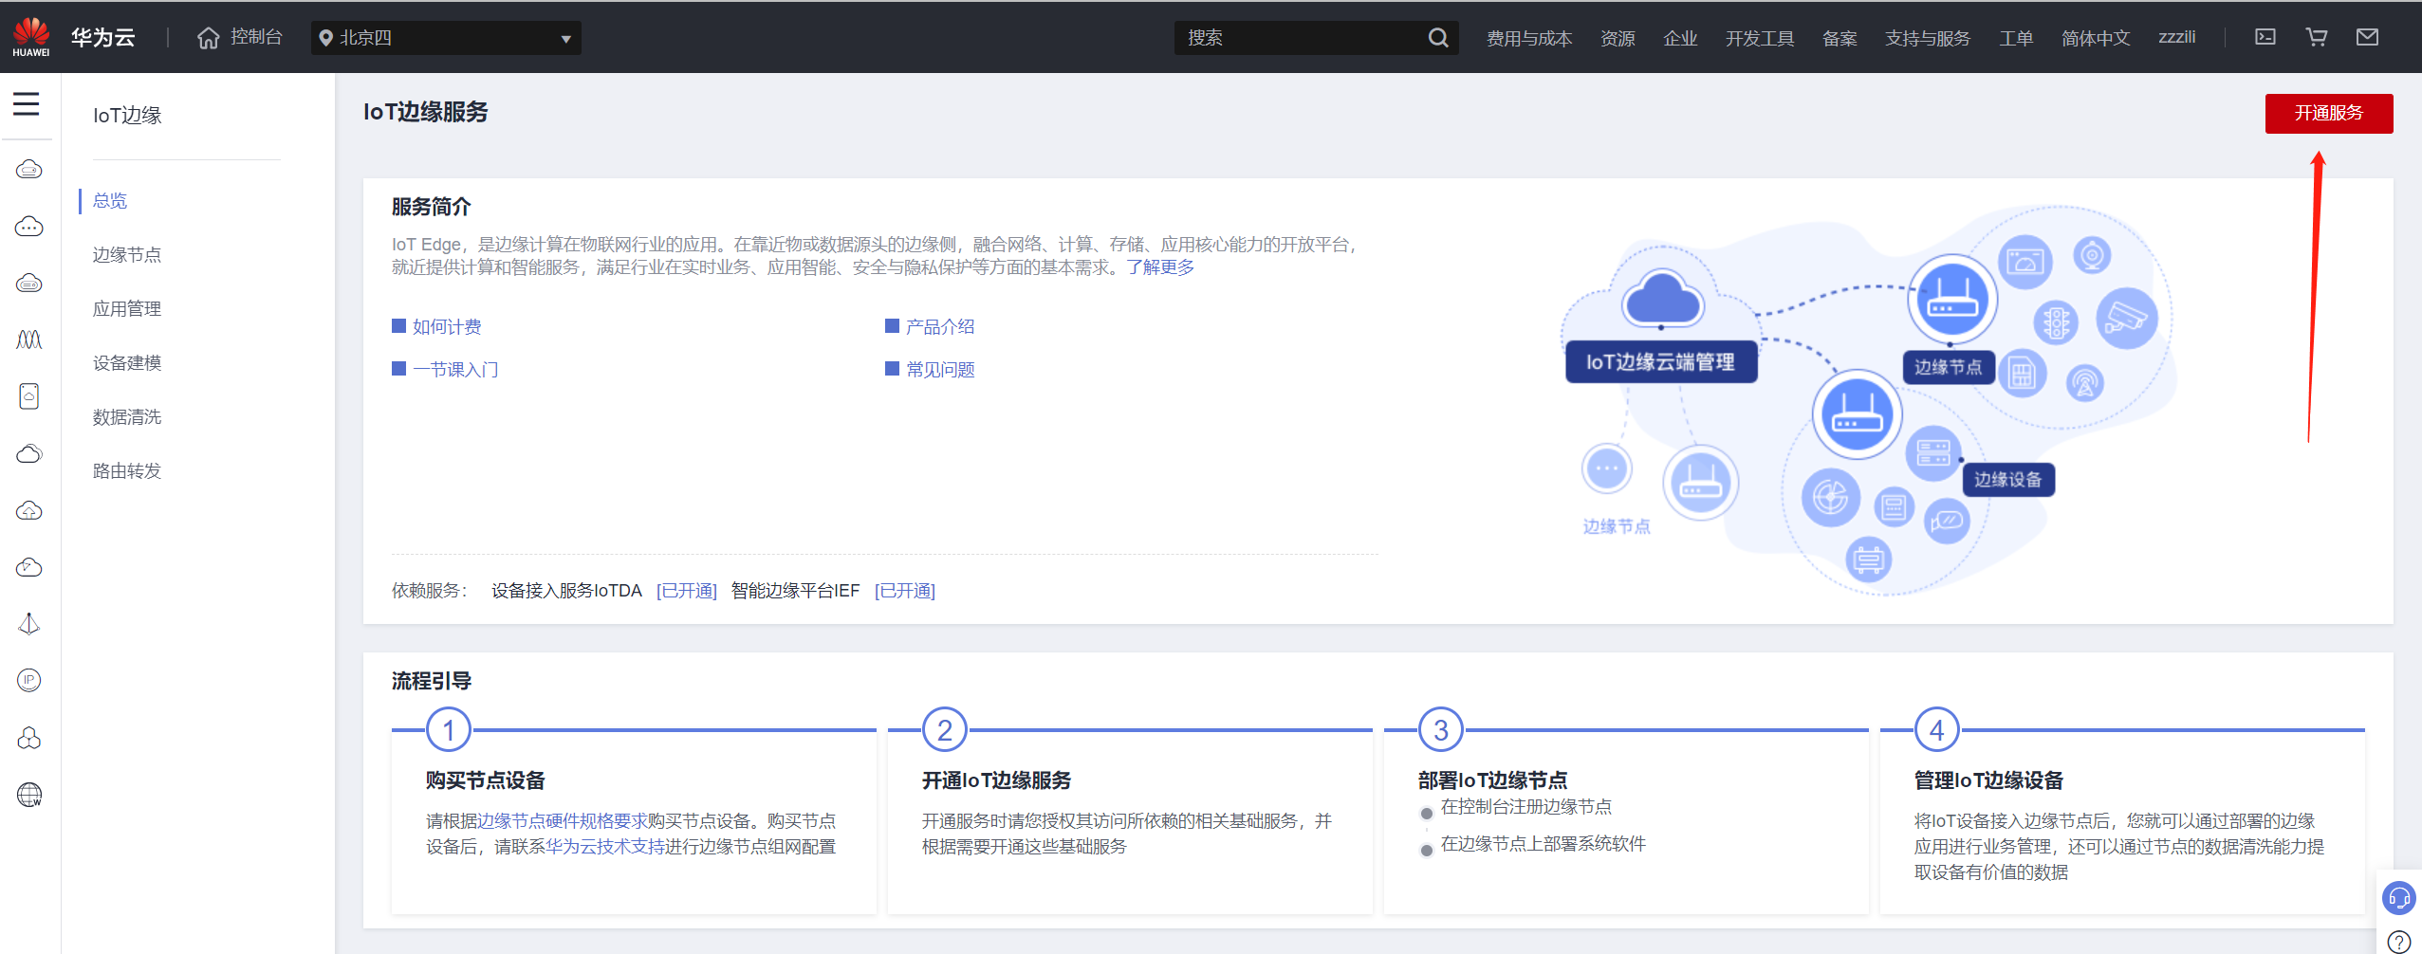
Task: Click the home icon beside 控制台
Action: tap(209, 38)
